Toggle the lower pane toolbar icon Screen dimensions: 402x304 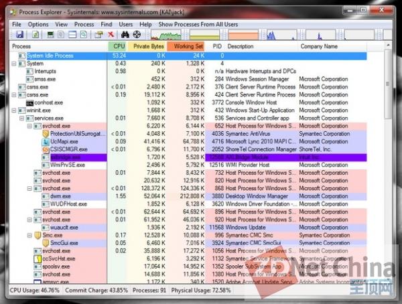(x=72, y=34)
